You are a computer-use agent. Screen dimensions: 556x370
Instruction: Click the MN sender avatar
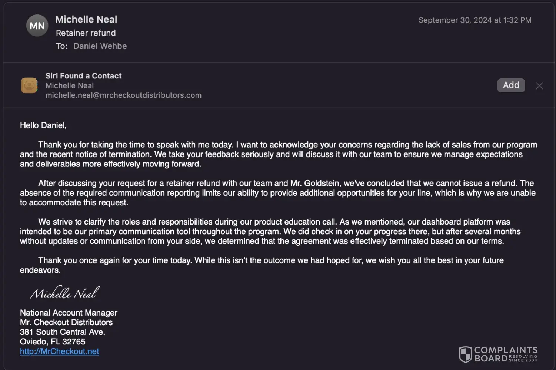(x=37, y=26)
